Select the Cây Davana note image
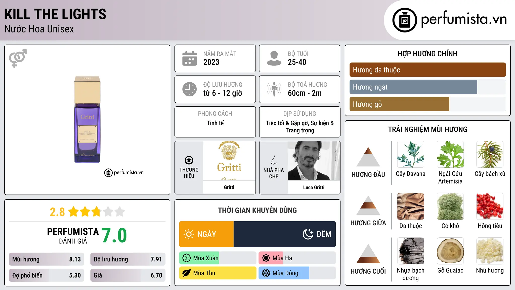This screenshot has height=290, width=515. coord(411,154)
